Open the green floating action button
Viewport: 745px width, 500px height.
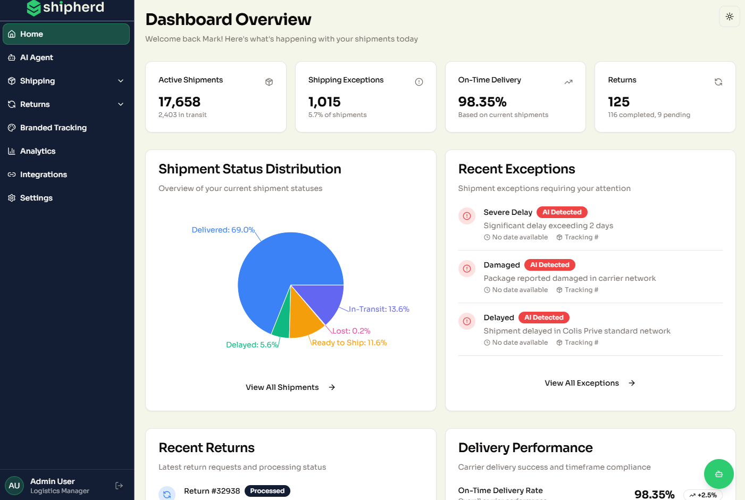(718, 474)
